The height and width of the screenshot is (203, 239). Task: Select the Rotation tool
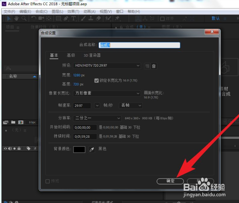click(33, 18)
